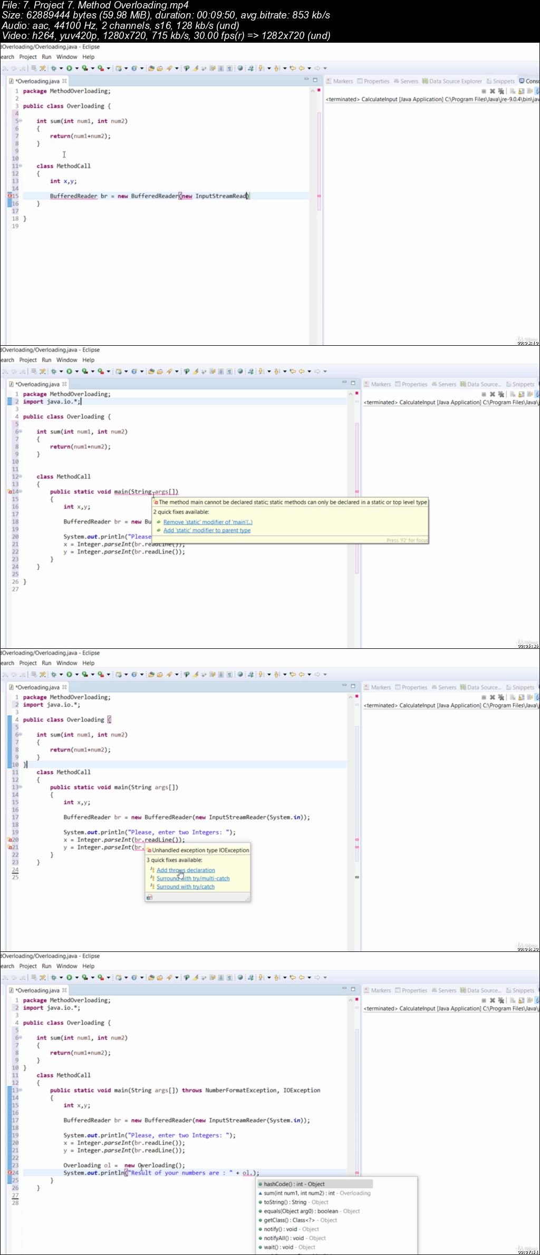The width and height of the screenshot is (540, 1255).
Task: Collapse MethodCall class fold marker on line 12
Action: pos(21,476)
